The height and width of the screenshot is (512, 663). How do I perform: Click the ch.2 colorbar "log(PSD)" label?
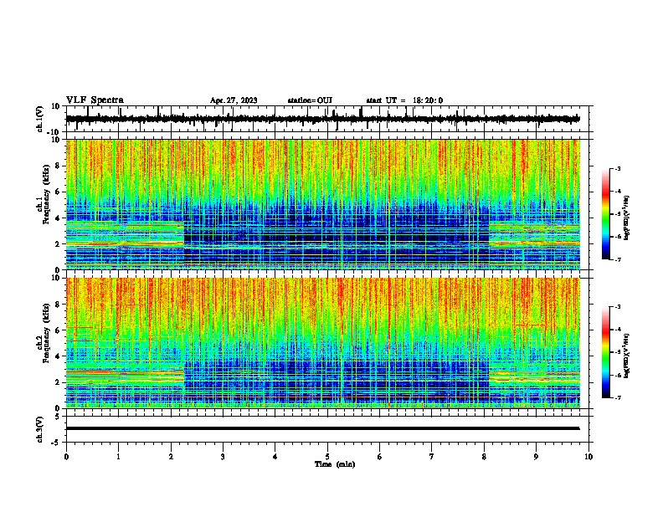626,356
